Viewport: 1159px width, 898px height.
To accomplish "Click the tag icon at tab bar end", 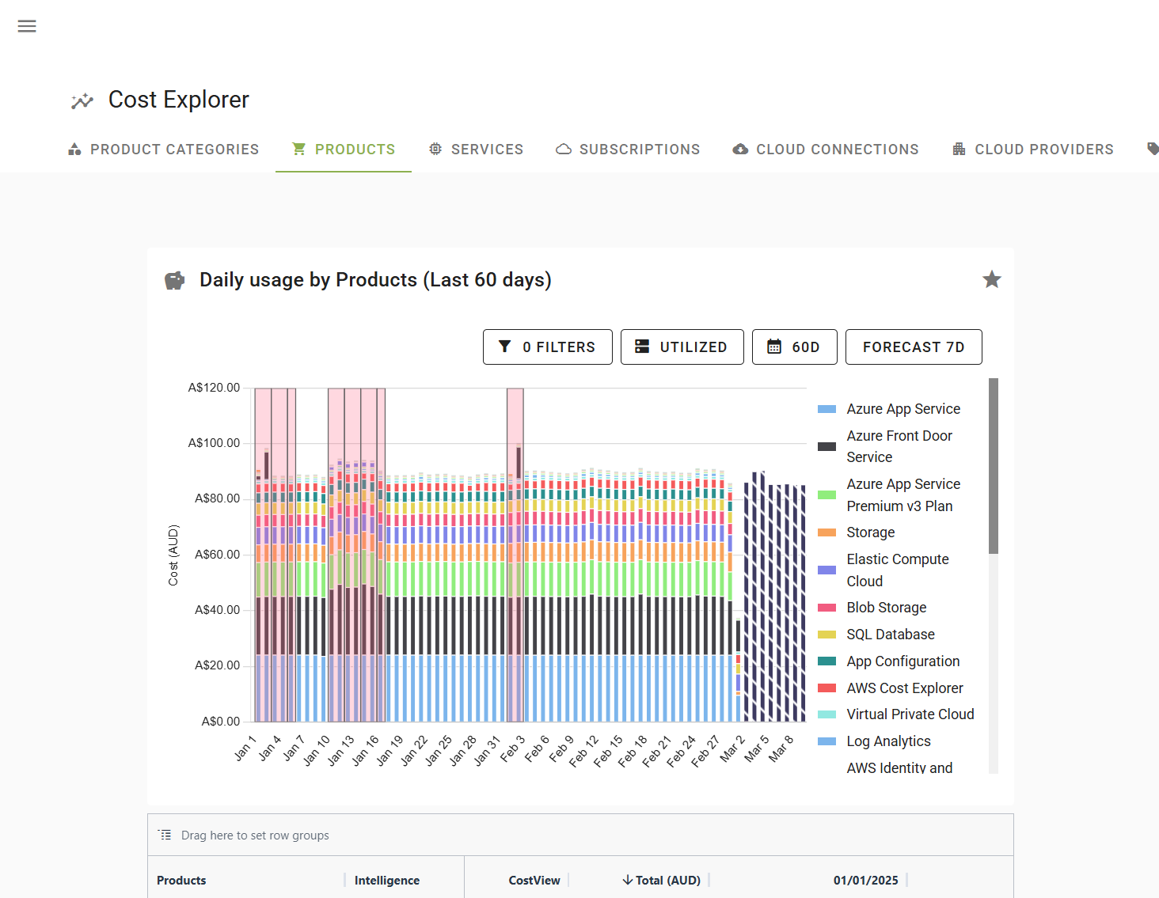I will click(1152, 149).
